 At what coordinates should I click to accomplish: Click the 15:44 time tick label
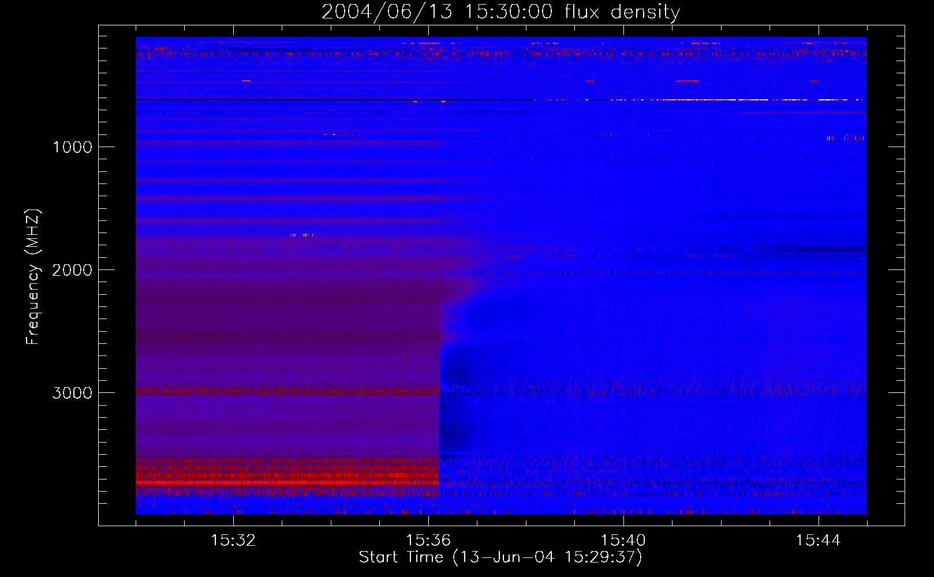818,541
